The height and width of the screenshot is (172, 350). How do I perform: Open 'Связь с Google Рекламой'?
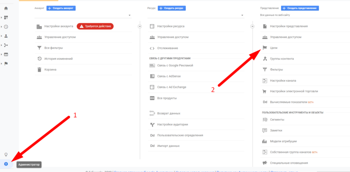(175, 65)
